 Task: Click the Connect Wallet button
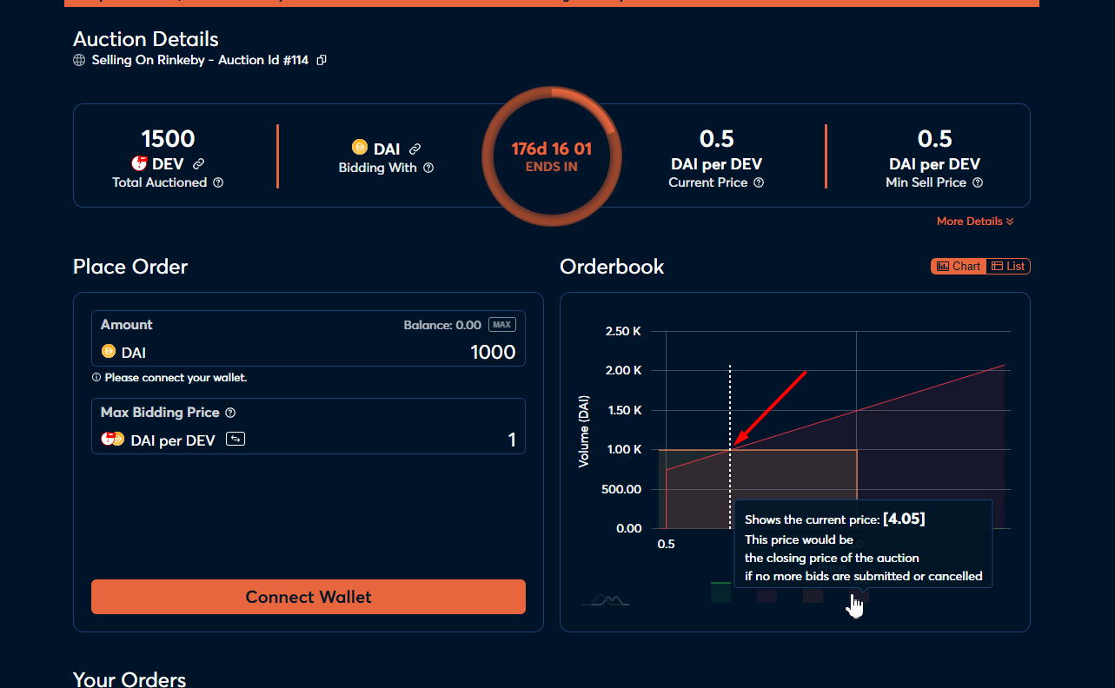309,597
